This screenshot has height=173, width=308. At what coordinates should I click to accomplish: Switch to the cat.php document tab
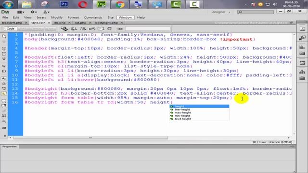click(80, 23)
